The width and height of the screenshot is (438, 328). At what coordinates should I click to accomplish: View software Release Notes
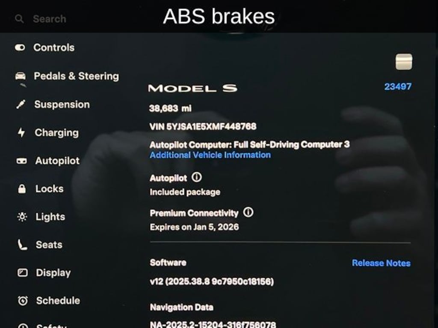click(381, 263)
